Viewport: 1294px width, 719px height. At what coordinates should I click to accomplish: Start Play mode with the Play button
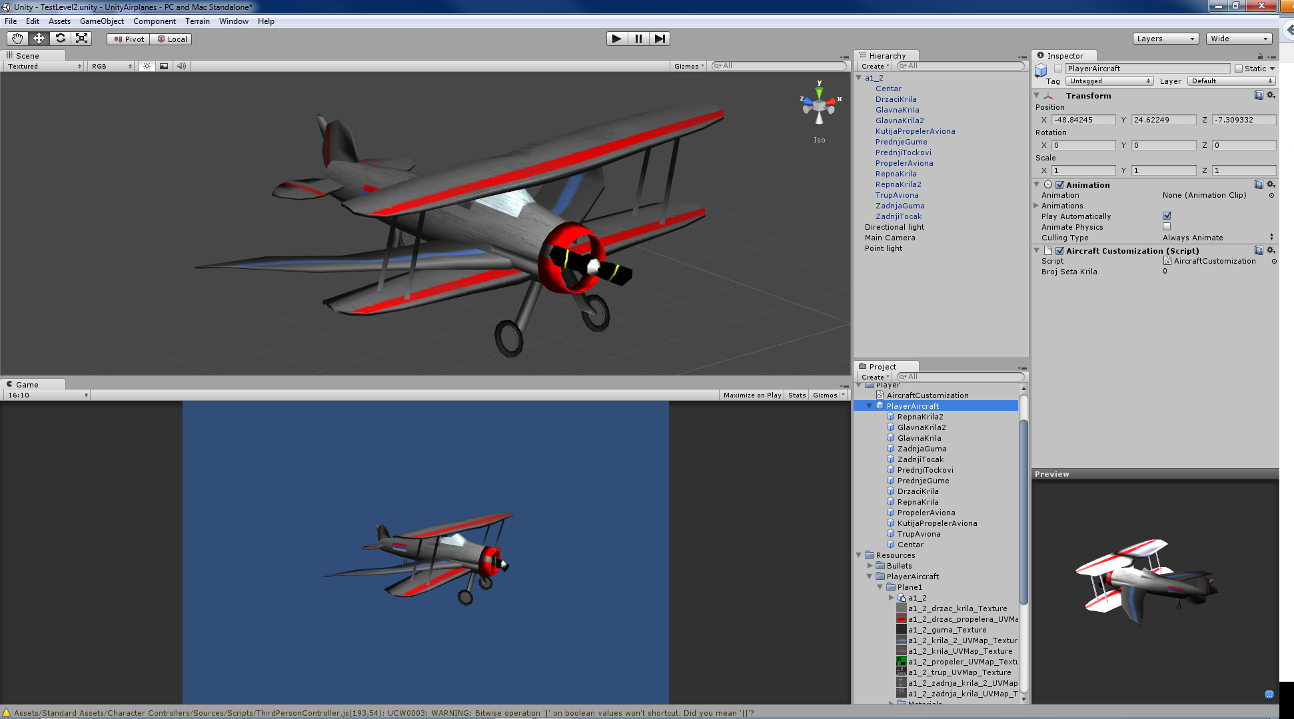click(617, 39)
